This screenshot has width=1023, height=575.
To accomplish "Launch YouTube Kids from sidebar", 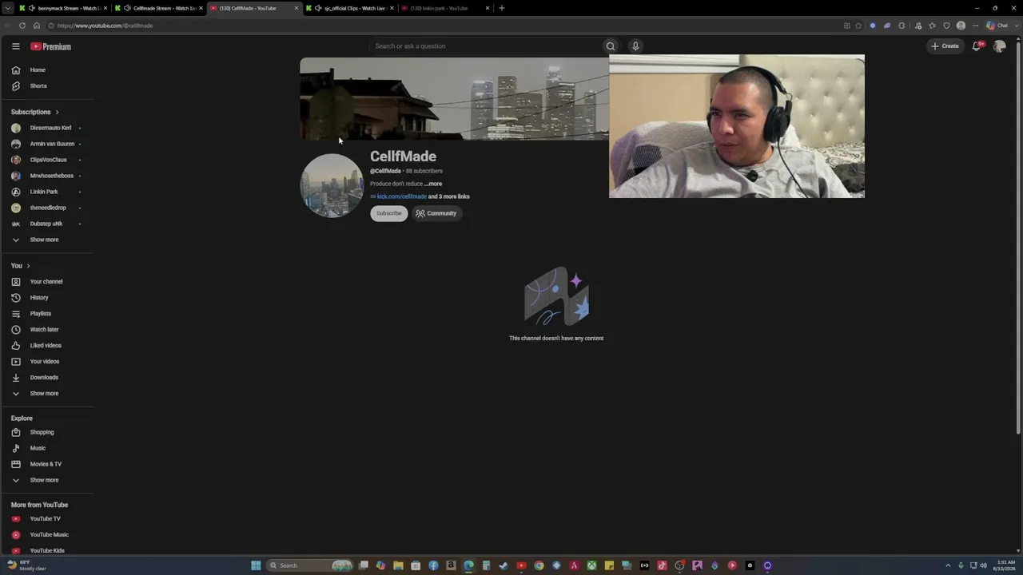I will 48,551.
